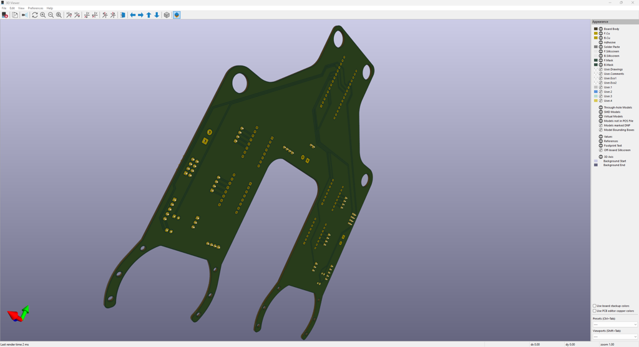Click the 3D axis orientation gizmo
Viewport: 639px width, 347px height.
(18, 314)
